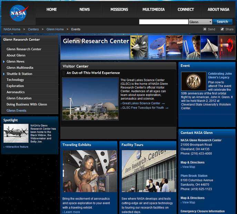This screenshot has height=214, width=237.
Task: Go to Centers breadcrumb link
Action: click(33, 29)
